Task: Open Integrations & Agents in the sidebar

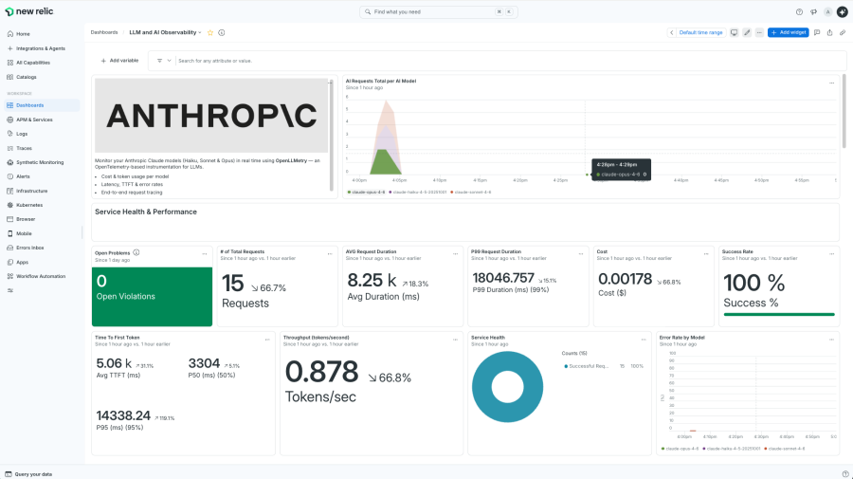Action: coord(41,48)
